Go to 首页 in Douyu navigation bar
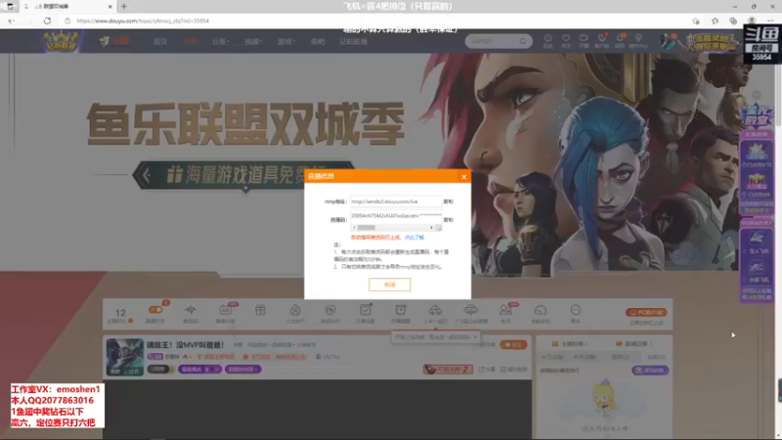The height and width of the screenshot is (440, 782). 160,41
